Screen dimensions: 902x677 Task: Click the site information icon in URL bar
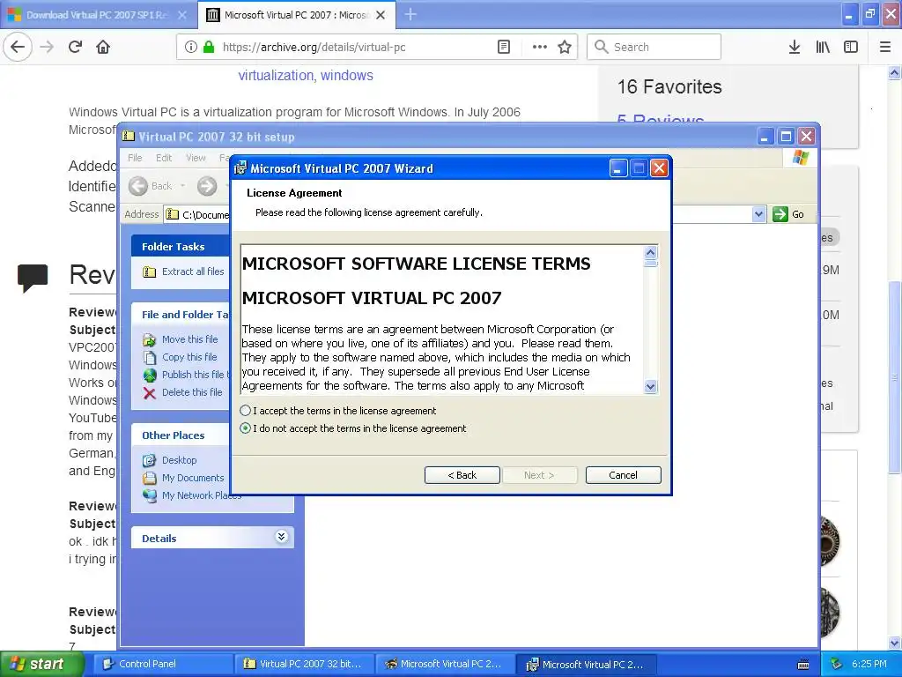click(191, 47)
